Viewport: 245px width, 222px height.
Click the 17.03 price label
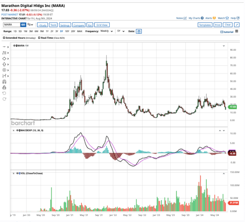(232, 107)
